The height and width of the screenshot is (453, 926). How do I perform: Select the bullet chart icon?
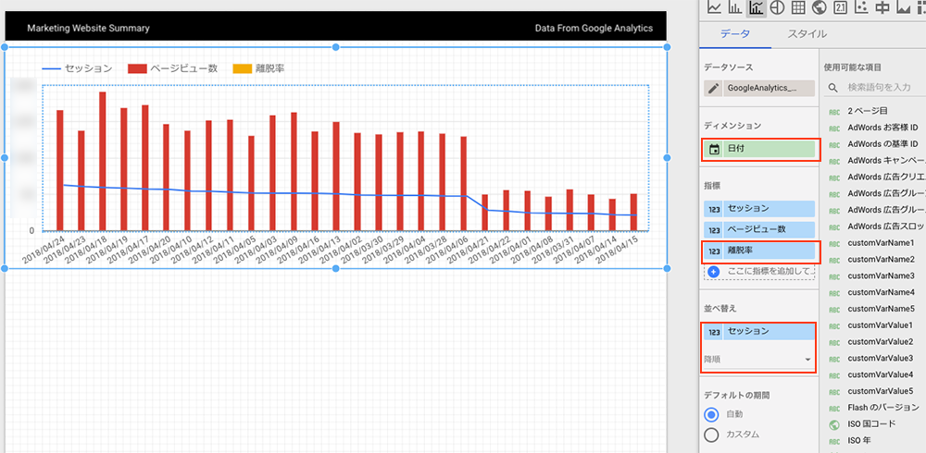pyautogui.click(x=882, y=7)
